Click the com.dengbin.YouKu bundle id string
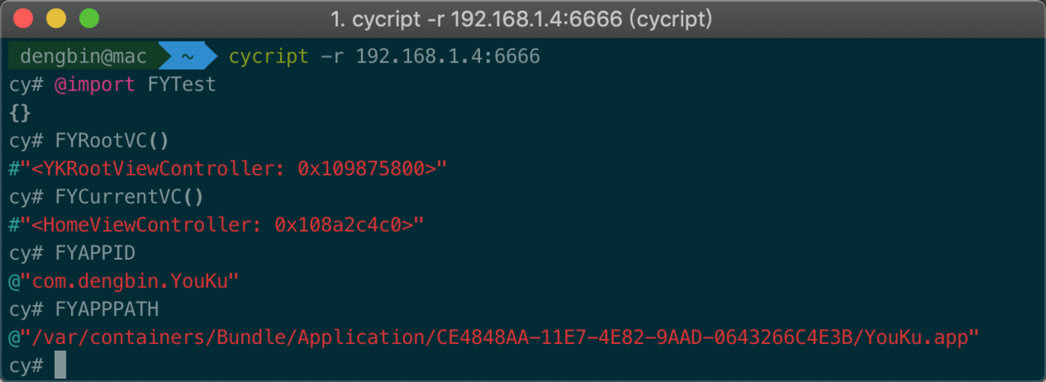1046x382 pixels. [x=124, y=281]
